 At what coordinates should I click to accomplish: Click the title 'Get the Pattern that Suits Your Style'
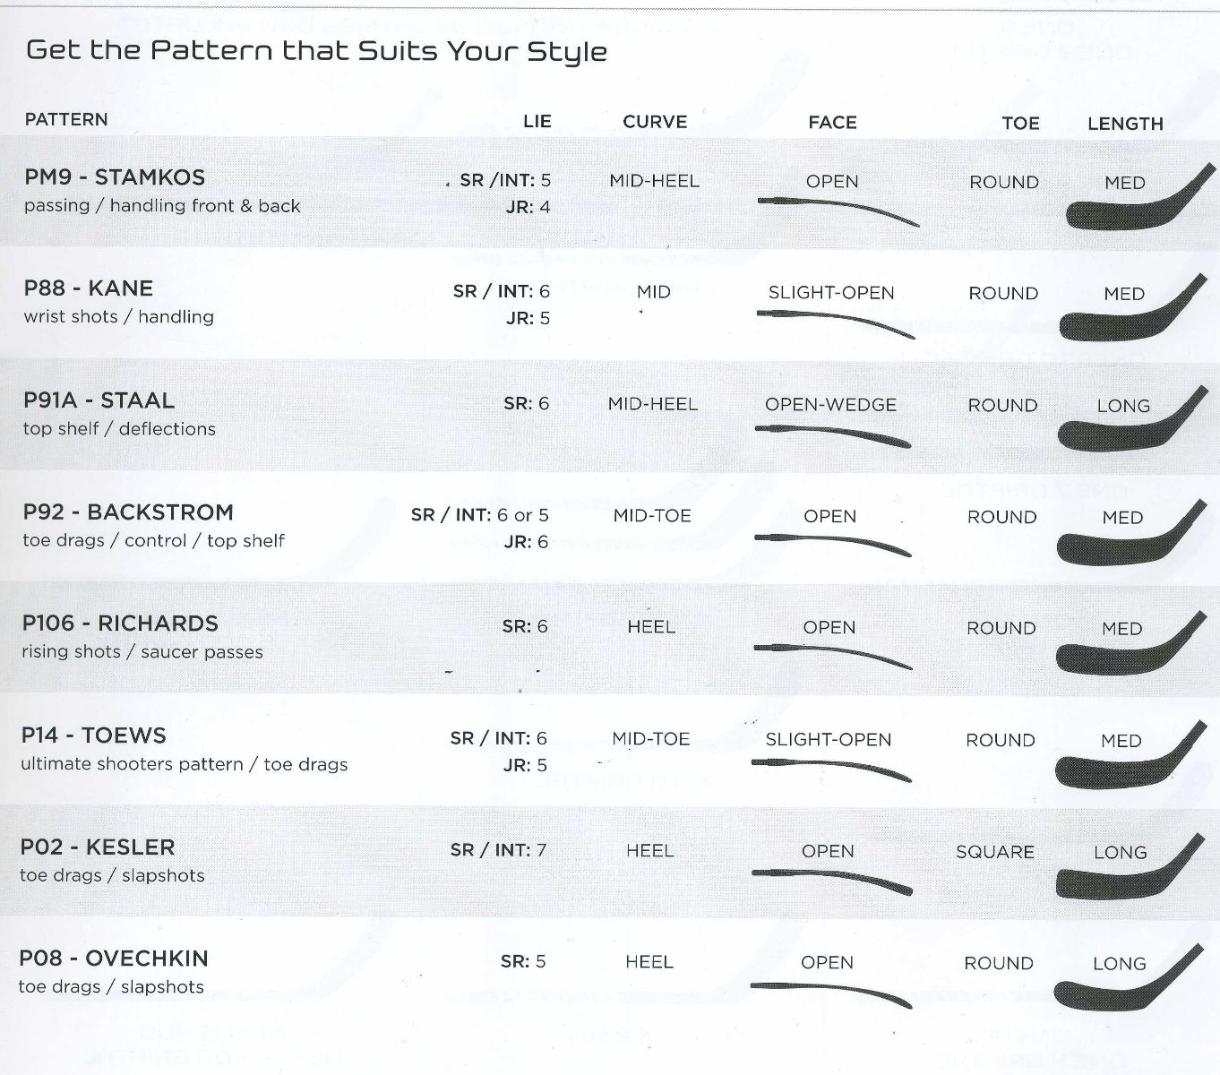pos(317,51)
